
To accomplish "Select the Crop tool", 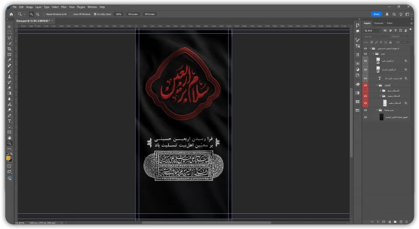I will [x=9, y=49].
